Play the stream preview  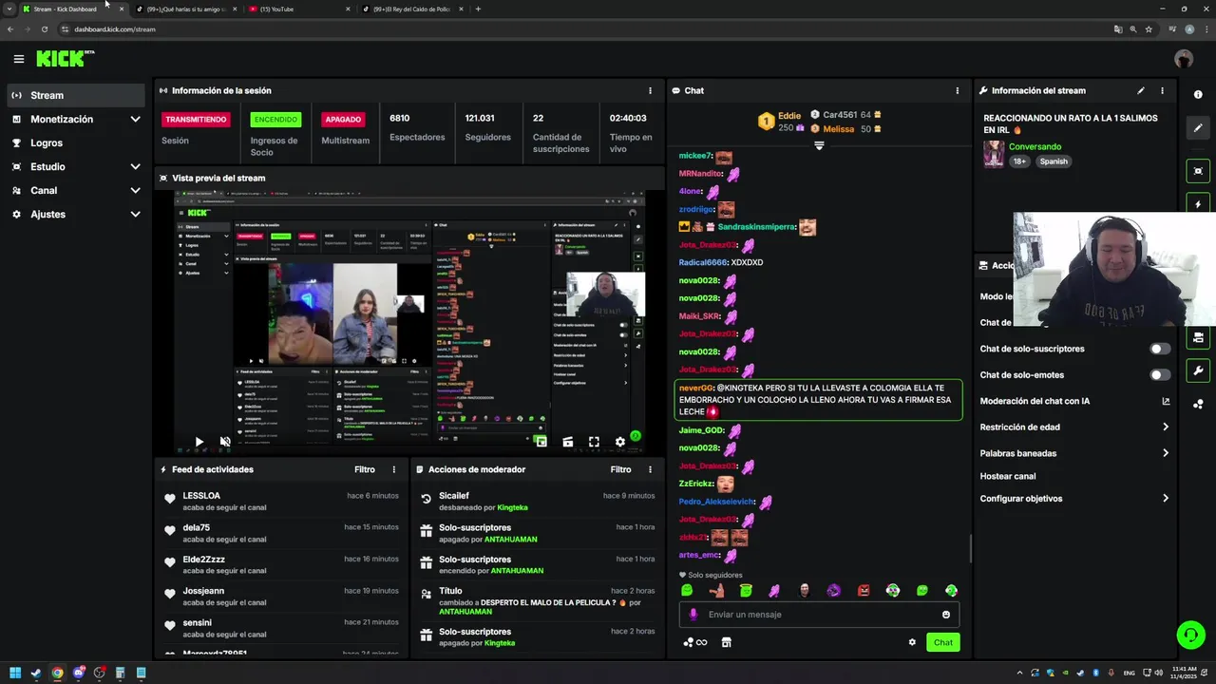click(x=199, y=442)
